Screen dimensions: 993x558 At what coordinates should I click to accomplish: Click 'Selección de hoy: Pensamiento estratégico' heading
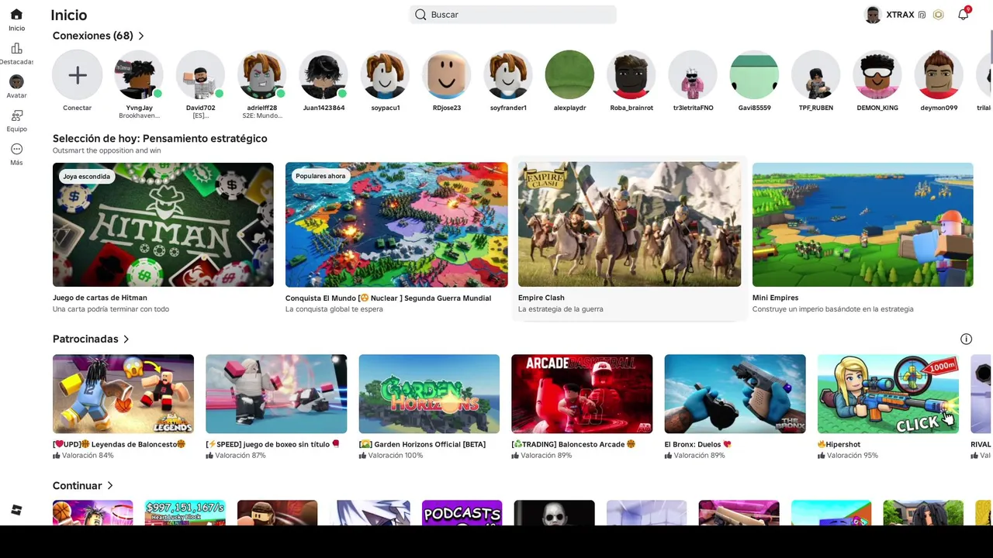(160, 138)
